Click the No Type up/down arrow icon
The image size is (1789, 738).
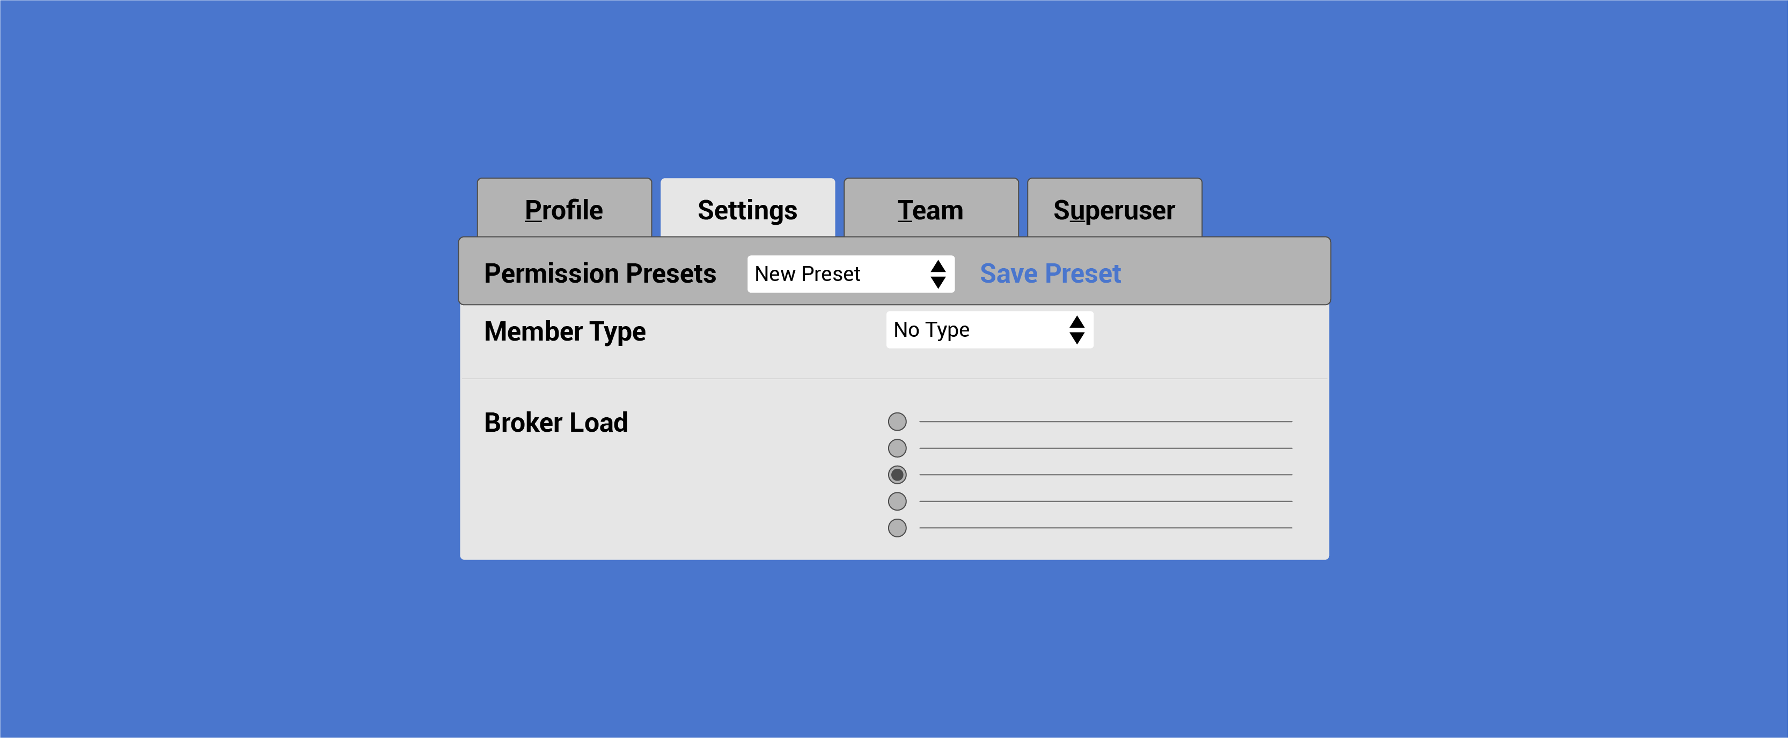tap(1076, 330)
